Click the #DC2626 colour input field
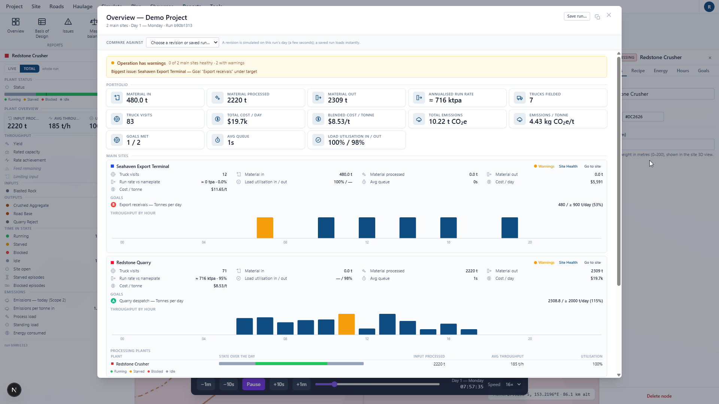Screen dimensions: 719x404 (643, 117)
